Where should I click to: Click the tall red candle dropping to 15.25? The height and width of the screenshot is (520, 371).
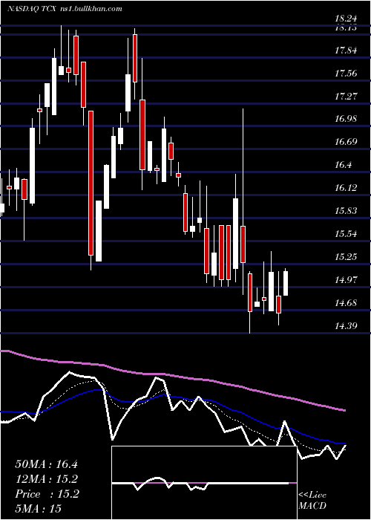click(x=91, y=183)
